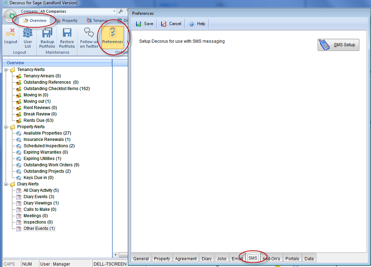The image size is (371, 267).
Task: Open the Jobs preferences tab
Action: [x=222, y=259]
